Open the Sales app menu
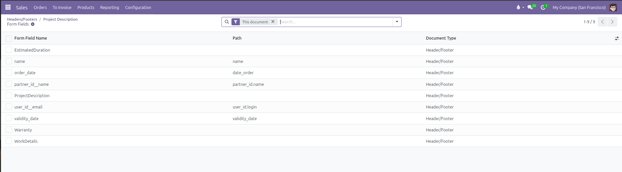Viewport: 622px width, 172px height. coord(22,7)
